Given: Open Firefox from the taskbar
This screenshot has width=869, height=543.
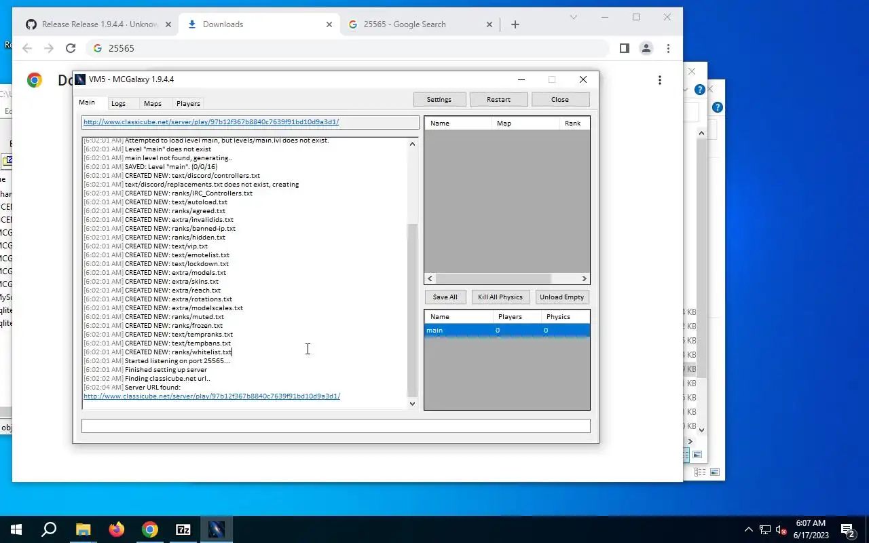Looking at the screenshot, I should (117, 529).
